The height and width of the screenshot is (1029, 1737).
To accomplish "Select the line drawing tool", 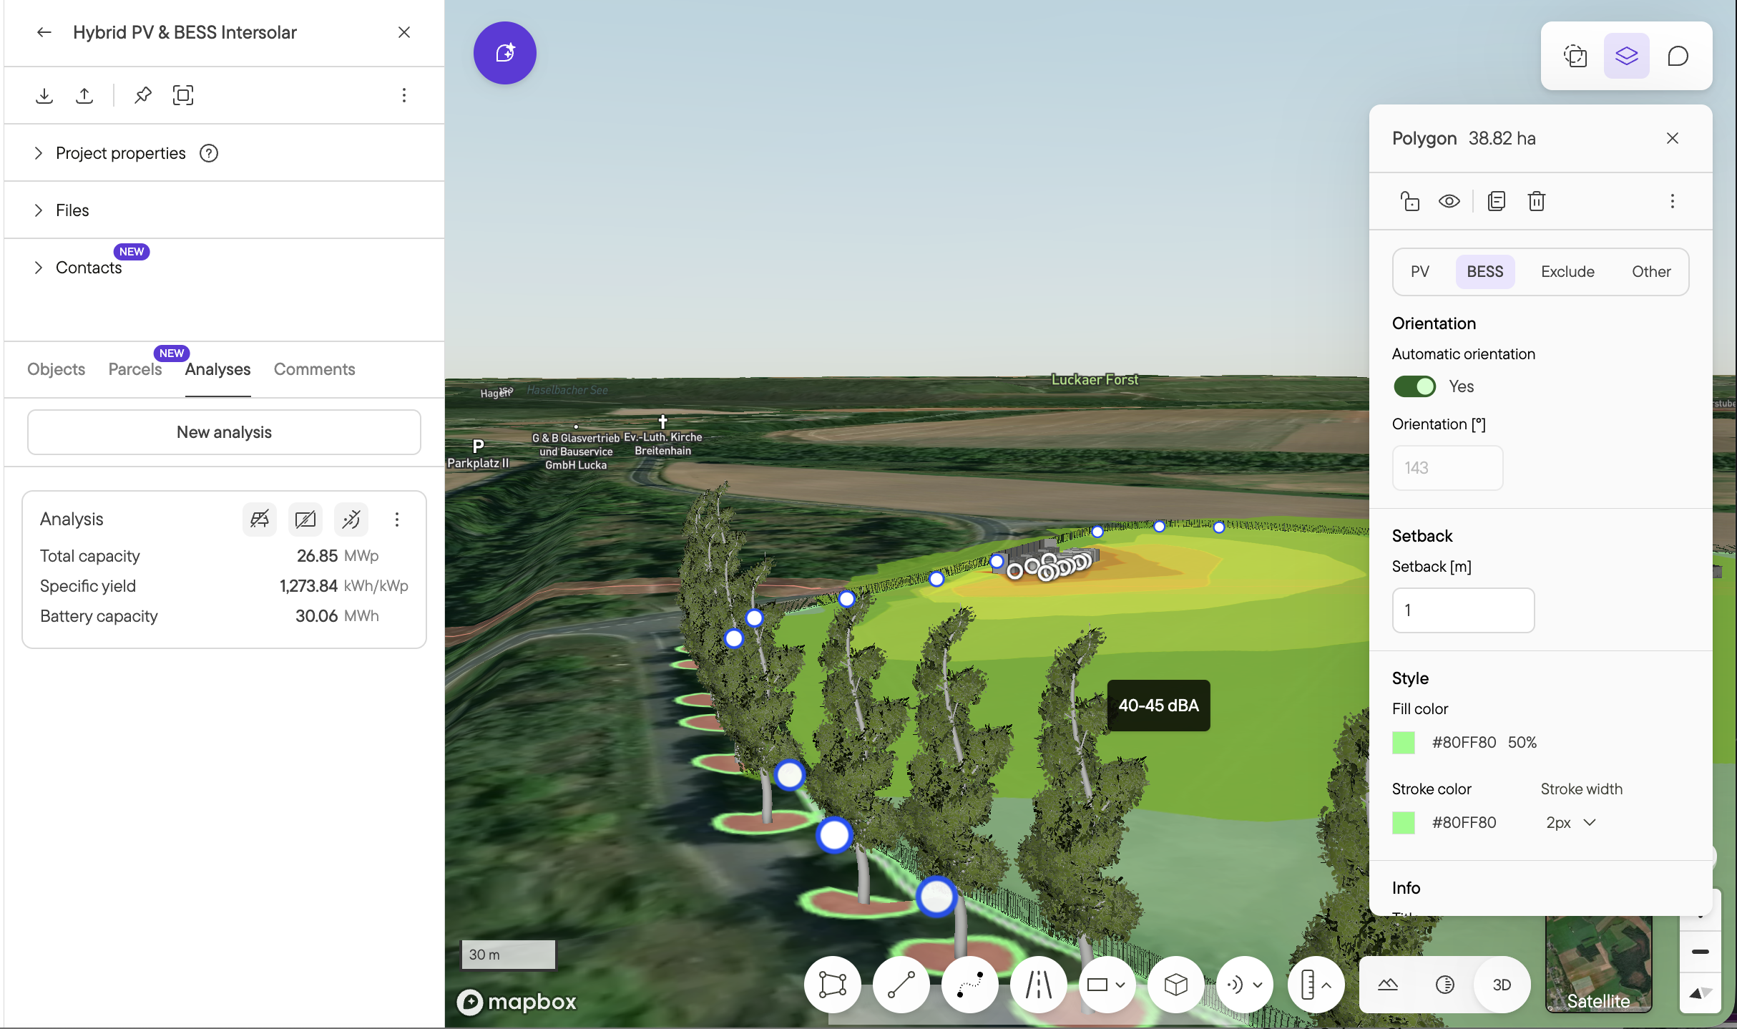I will [901, 985].
